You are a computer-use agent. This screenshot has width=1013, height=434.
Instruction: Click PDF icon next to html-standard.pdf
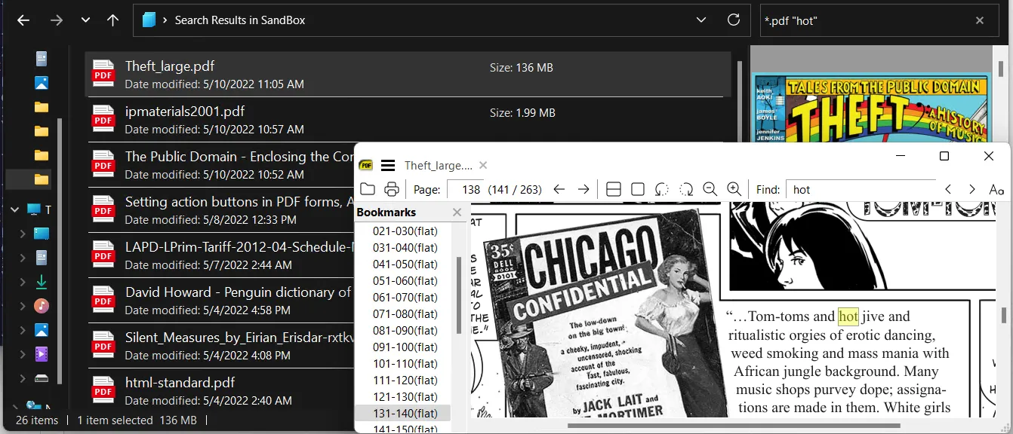point(103,391)
